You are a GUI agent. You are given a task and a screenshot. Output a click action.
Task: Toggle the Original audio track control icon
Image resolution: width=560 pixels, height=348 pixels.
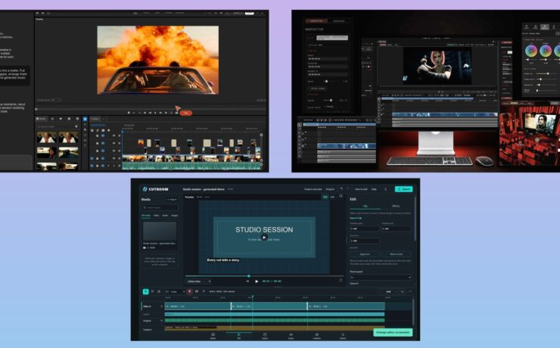161,321
